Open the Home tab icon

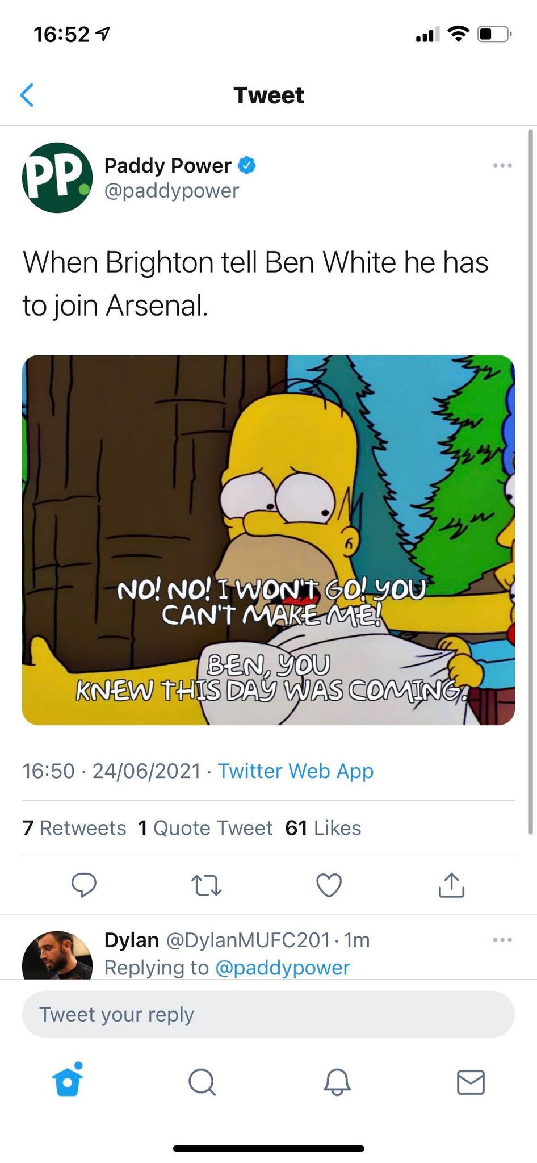click(68, 1080)
